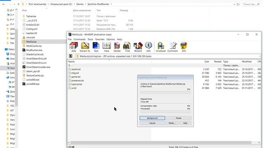Click the VirusScan toolbar icon
This screenshot has height=148, width=263.
(161, 47)
